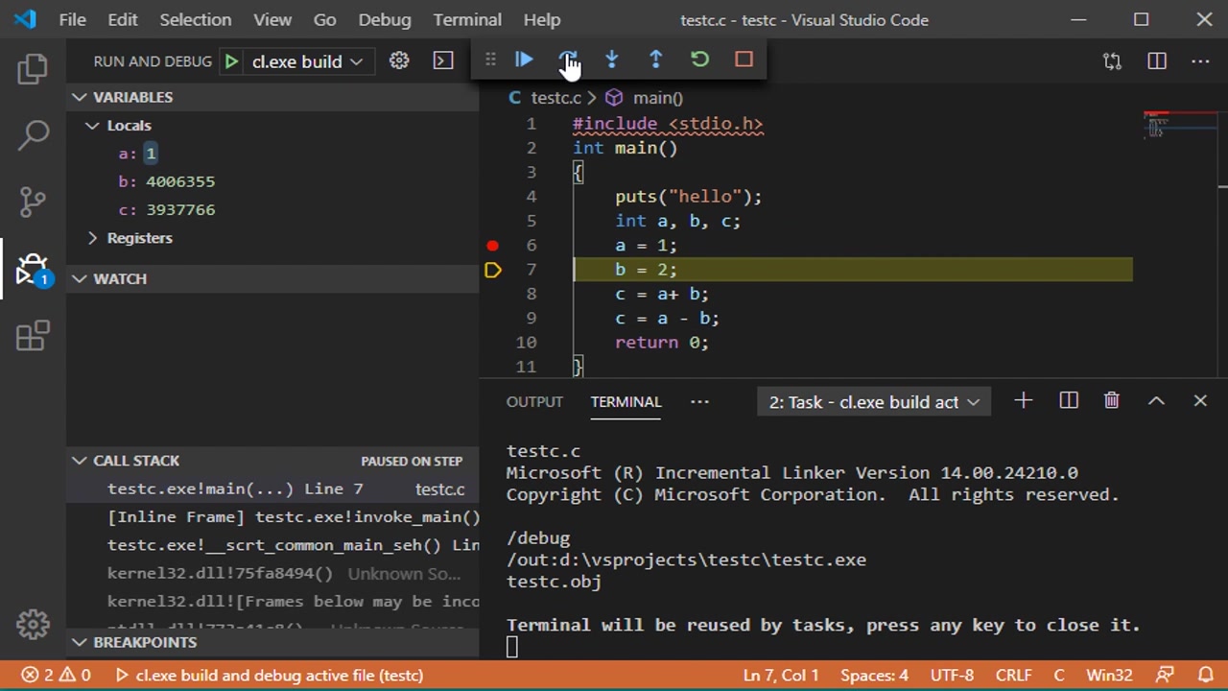The height and width of the screenshot is (691, 1228).
Task: Click the Step Into debug icon
Action: [611, 60]
